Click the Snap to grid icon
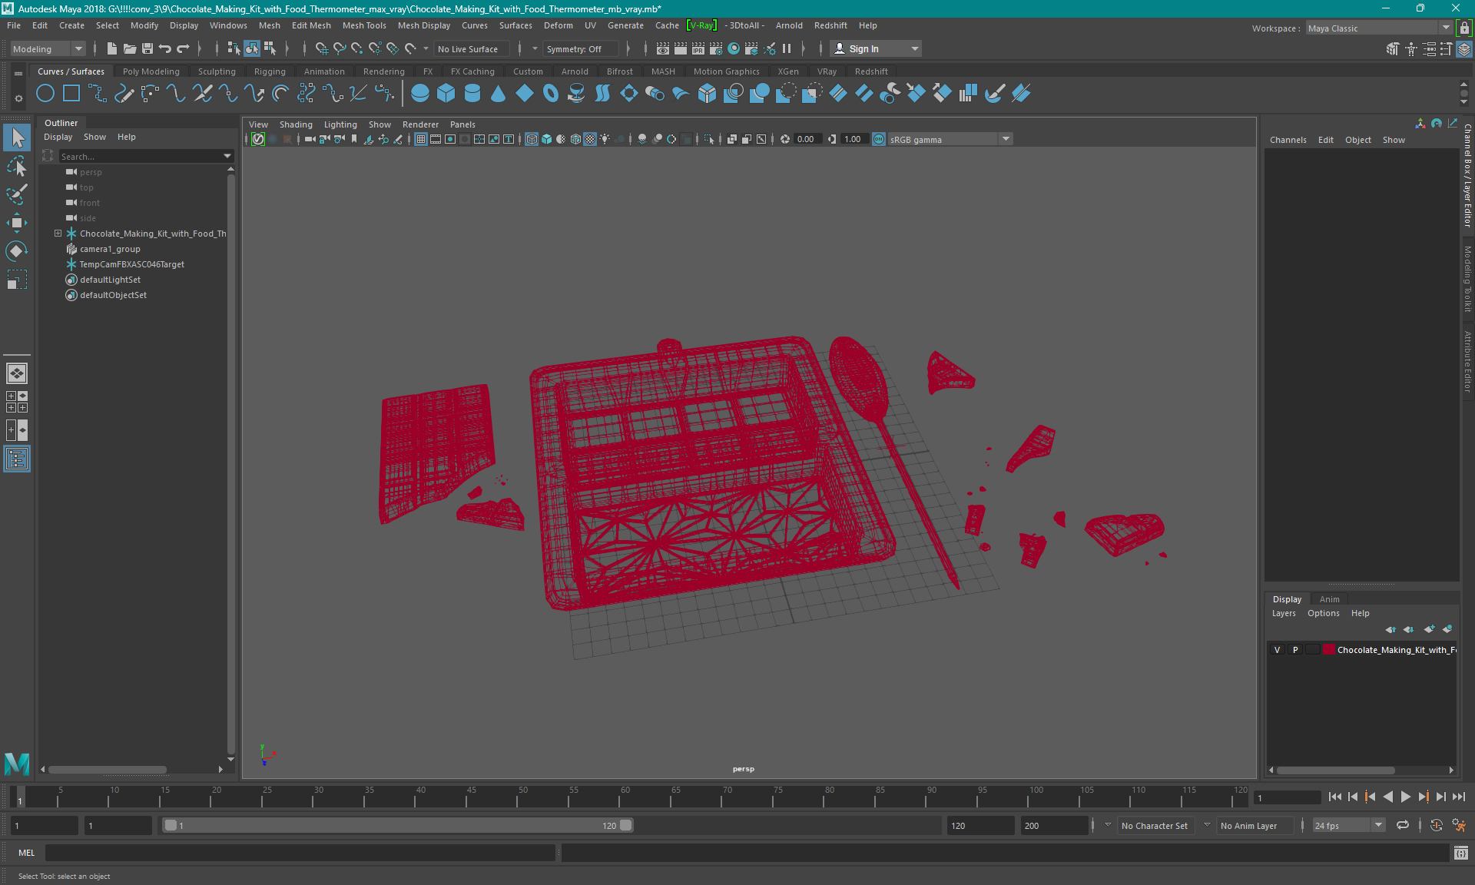Screen dimensions: 1475x885 click(321, 48)
